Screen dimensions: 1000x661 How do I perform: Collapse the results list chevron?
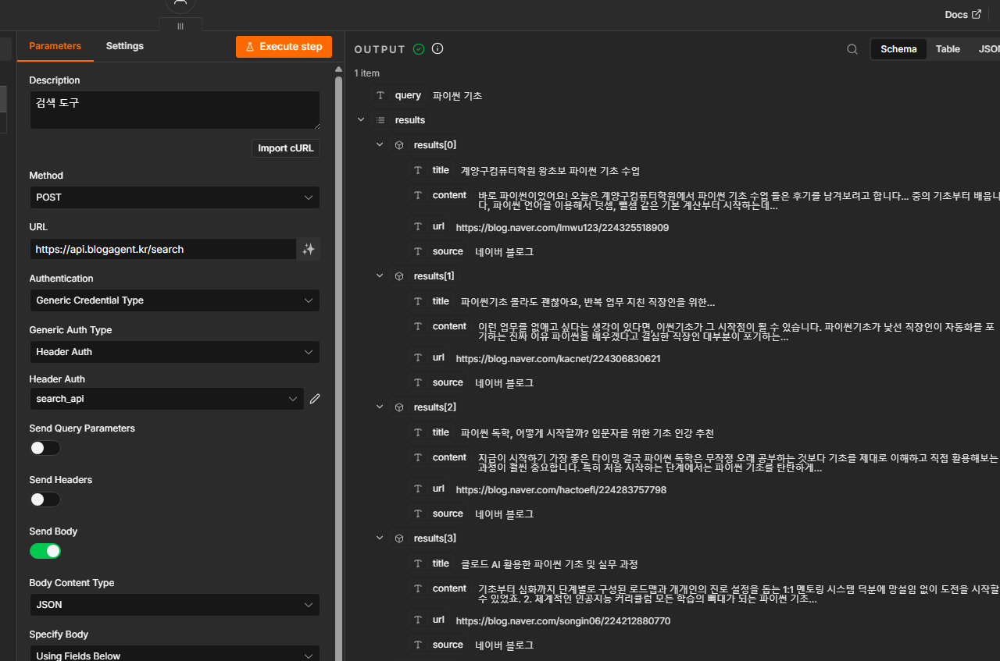(360, 120)
